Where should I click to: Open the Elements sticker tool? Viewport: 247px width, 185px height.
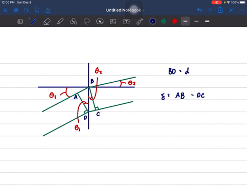pos(100,22)
